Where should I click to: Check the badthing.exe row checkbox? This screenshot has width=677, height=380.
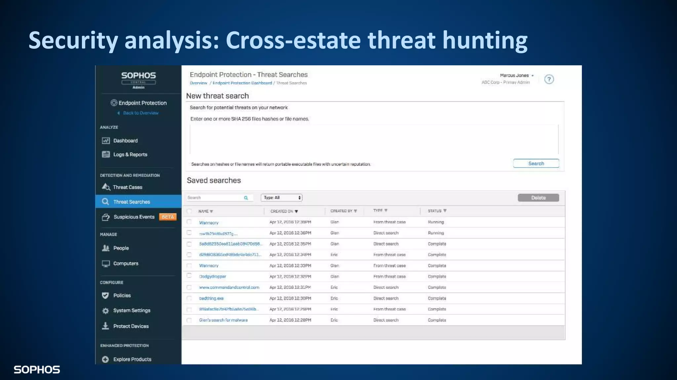point(189,298)
